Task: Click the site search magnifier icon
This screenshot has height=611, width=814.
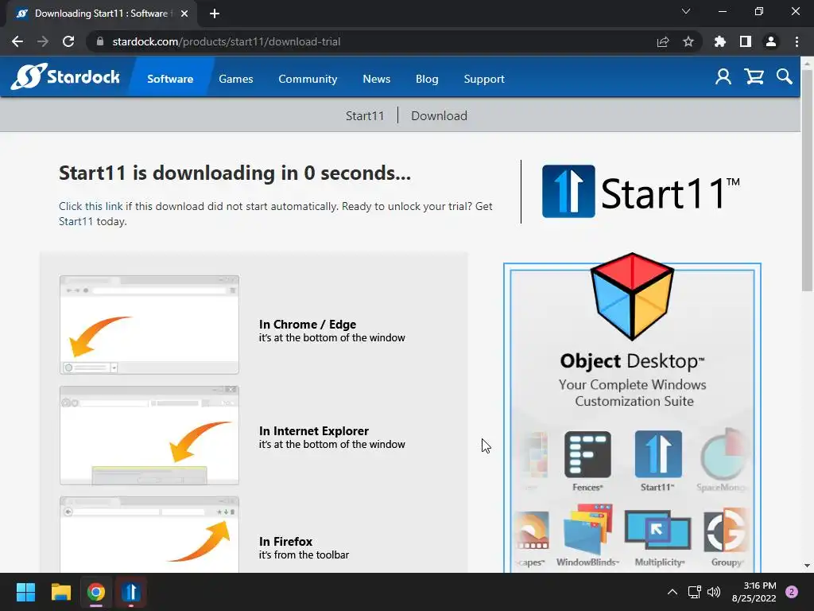Action: 785,77
